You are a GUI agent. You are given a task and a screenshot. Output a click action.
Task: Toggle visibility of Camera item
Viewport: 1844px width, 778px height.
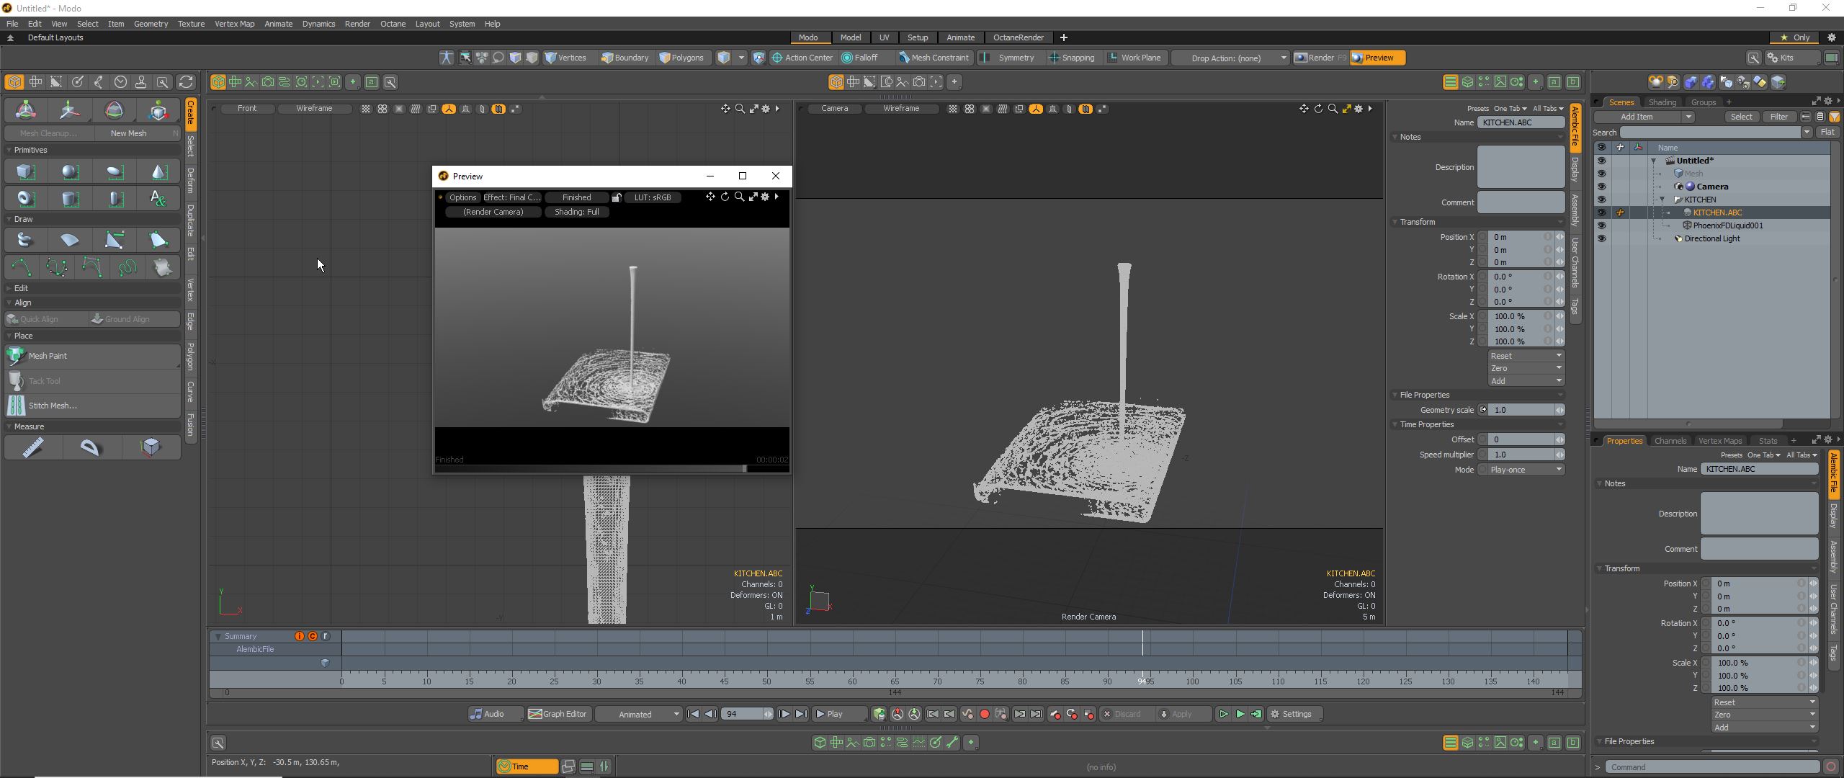point(1601,187)
